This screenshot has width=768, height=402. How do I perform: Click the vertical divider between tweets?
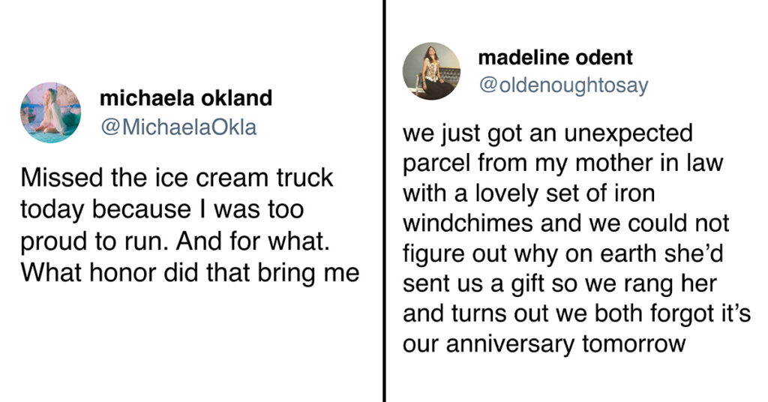(x=385, y=201)
